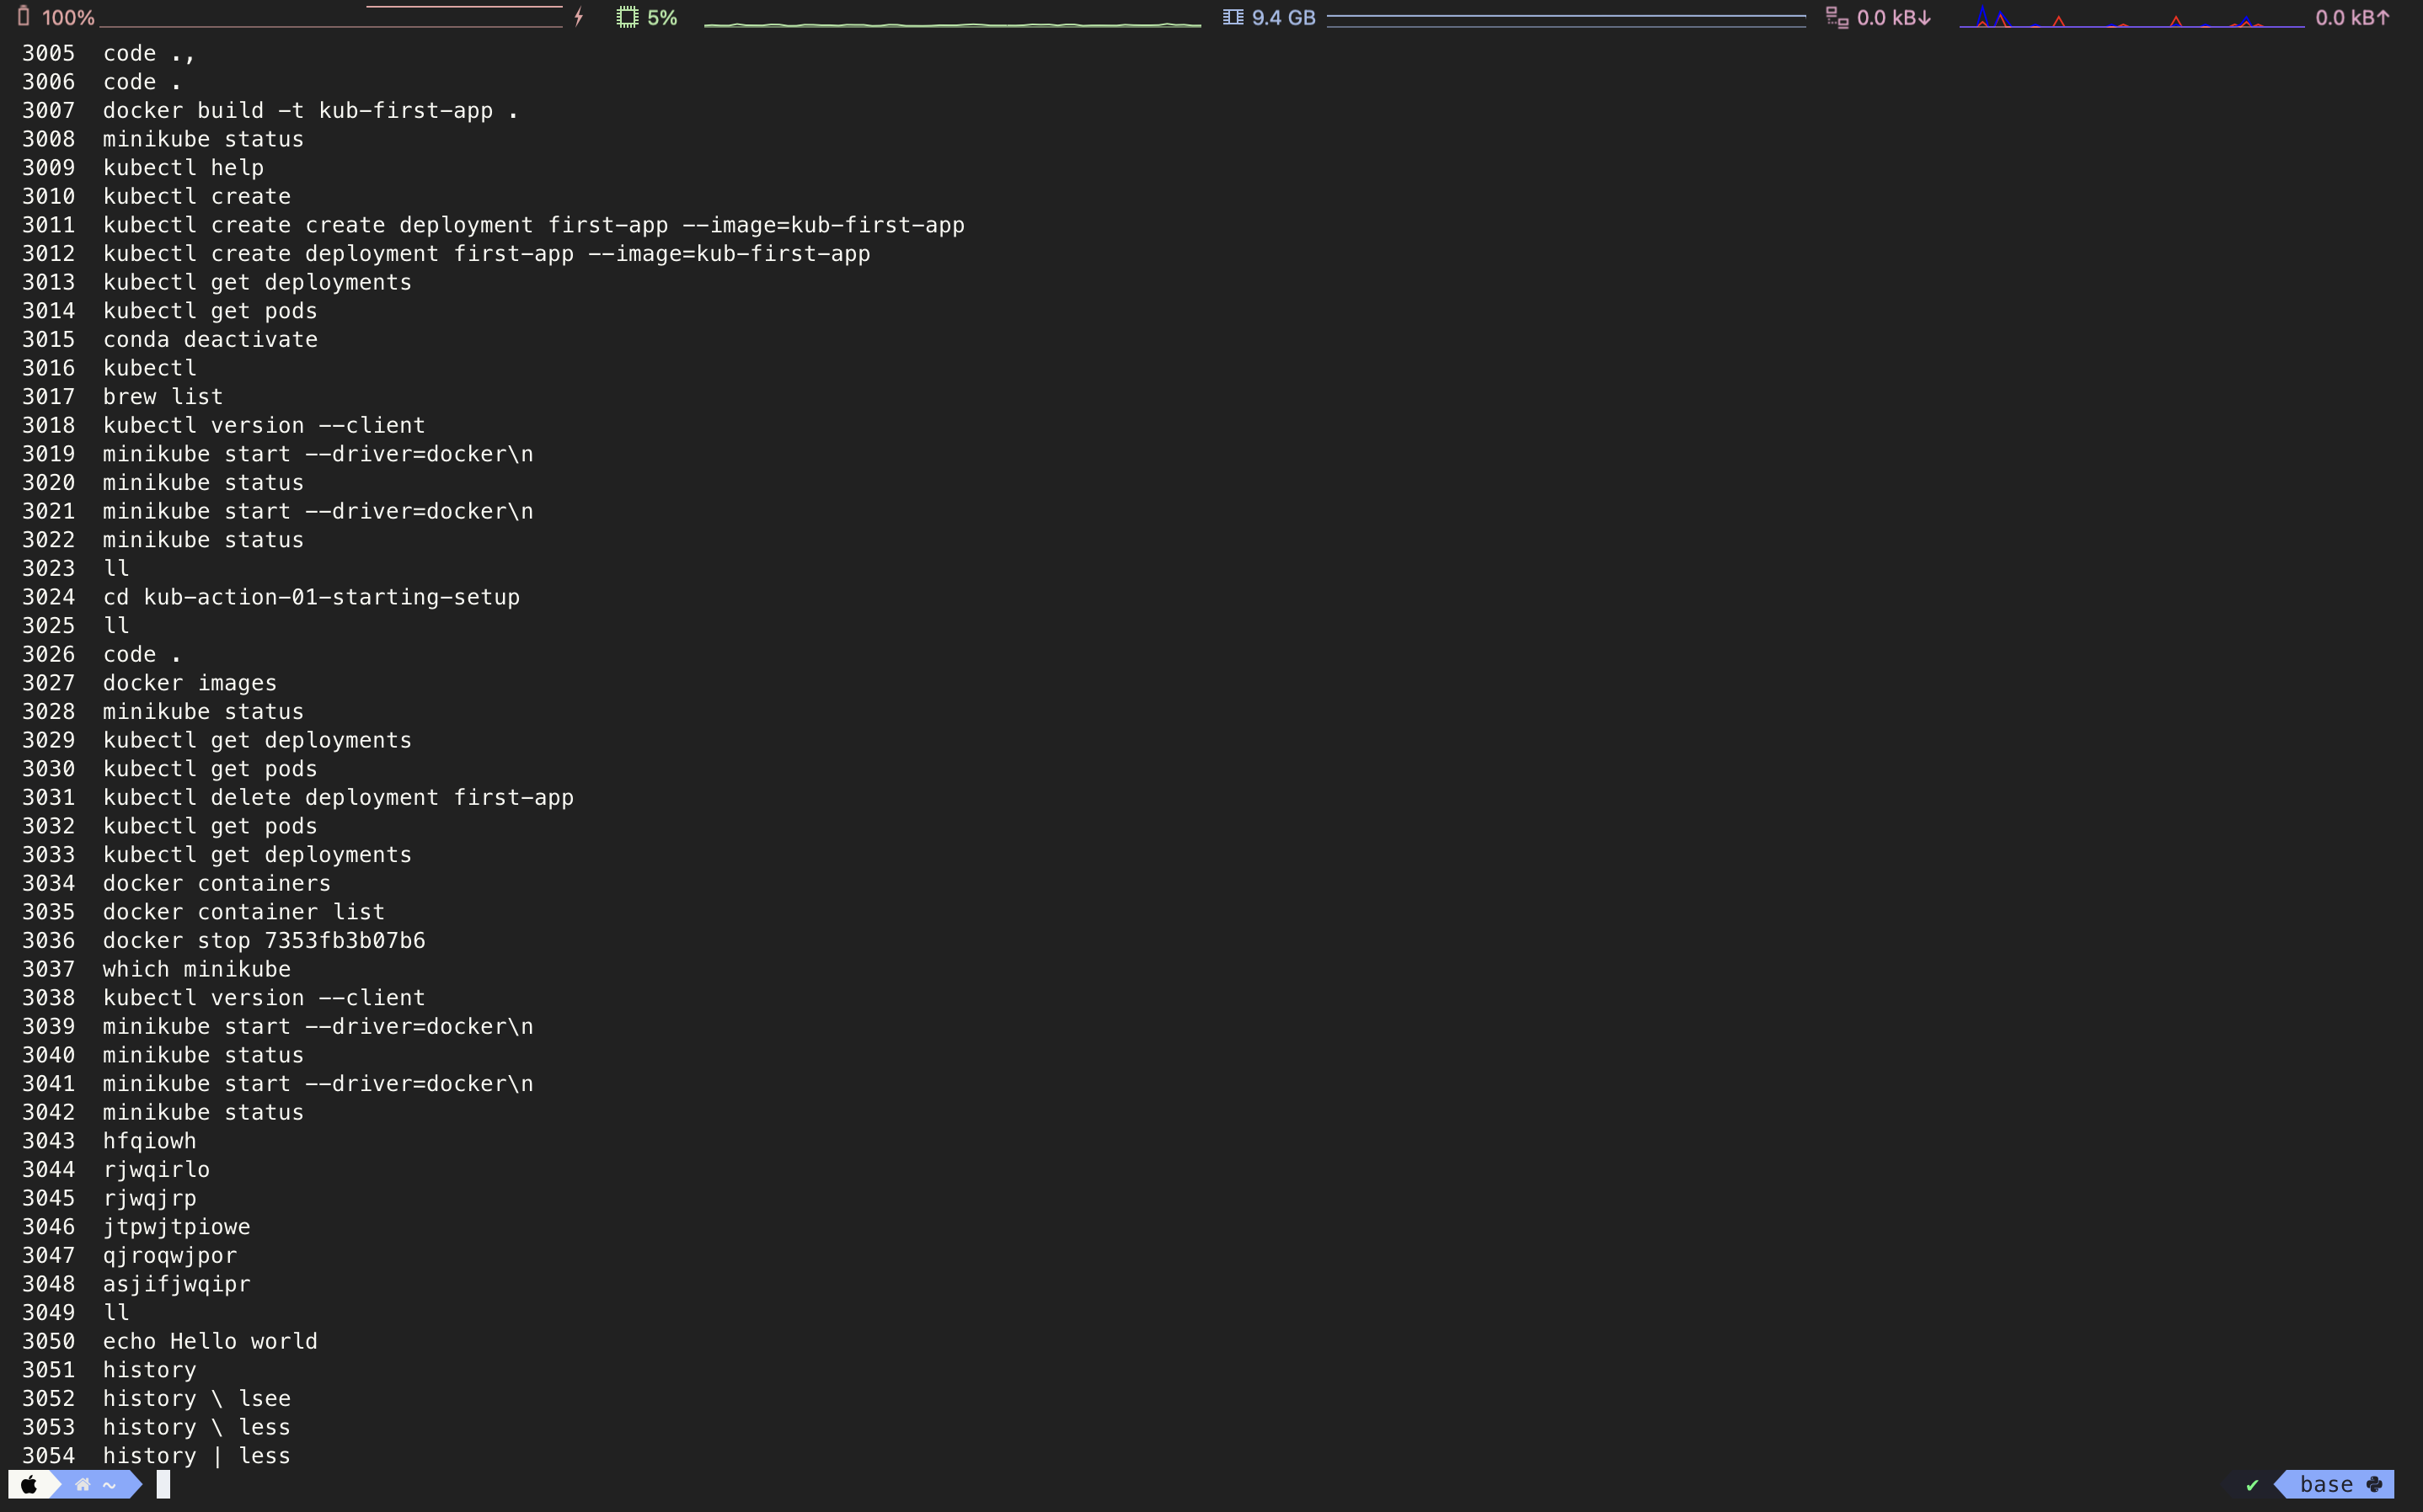Click the home folder icon in prompt
The width and height of the screenshot is (2423, 1512).
84,1484
